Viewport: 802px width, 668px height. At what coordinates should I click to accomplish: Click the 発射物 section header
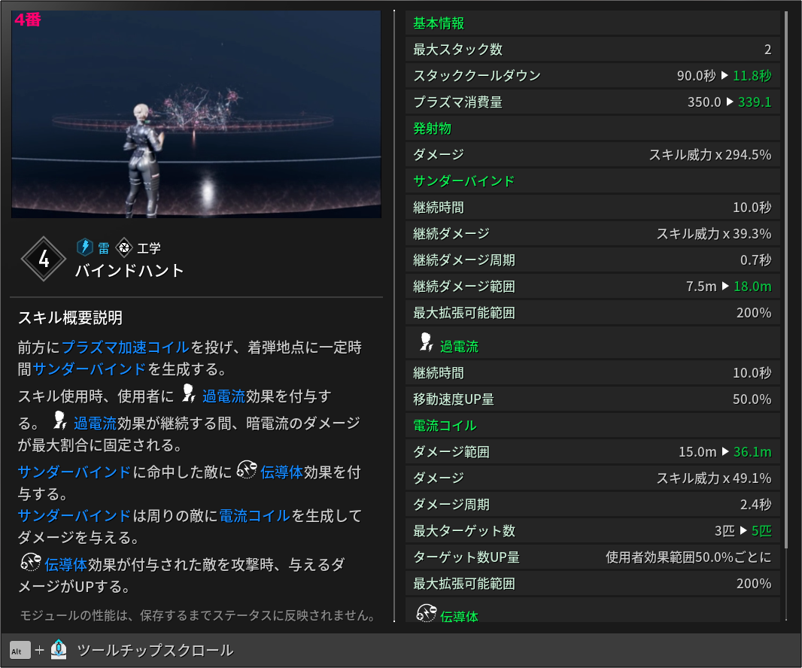point(593,129)
